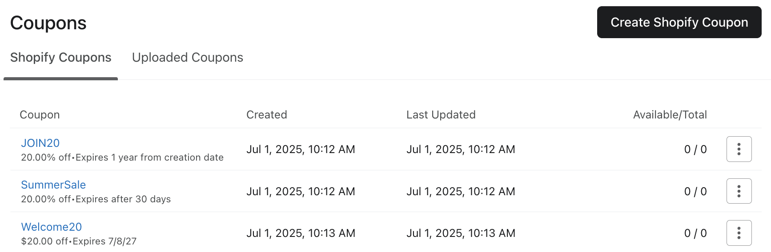Screen dimensions: 771x252
Task: Select the Shopify Coupons tab
Action: pos(61,58)
